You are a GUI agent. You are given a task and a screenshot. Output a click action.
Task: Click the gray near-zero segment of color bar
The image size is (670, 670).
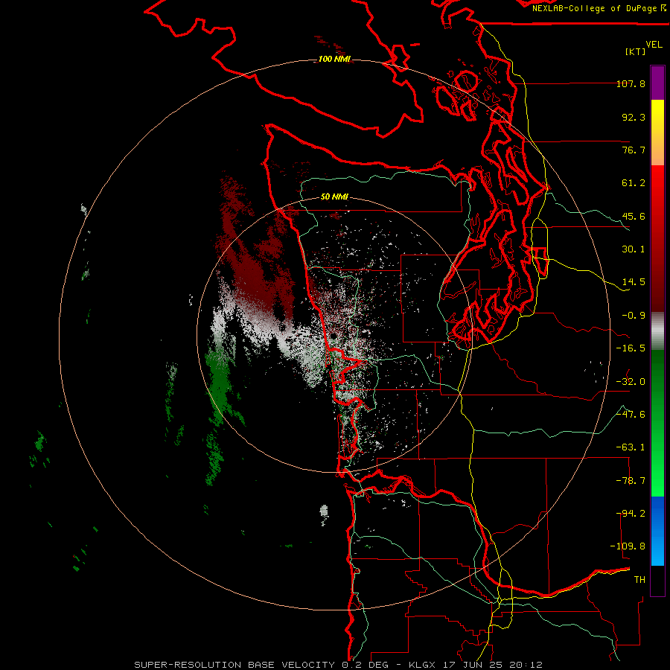(x=657, y=331)
